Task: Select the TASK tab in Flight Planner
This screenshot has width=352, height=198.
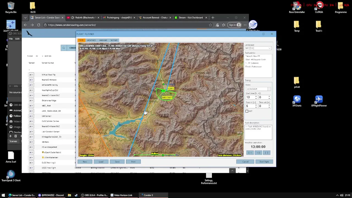Action: point(81,40)
